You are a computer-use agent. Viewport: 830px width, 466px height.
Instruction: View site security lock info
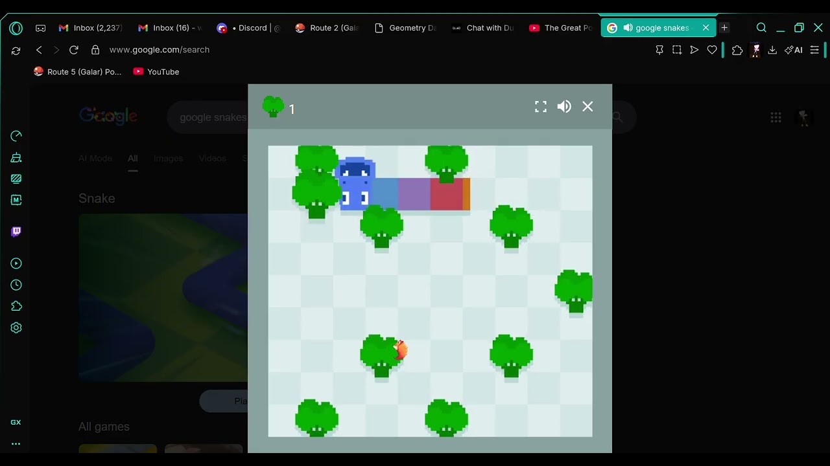click(95, 50)
